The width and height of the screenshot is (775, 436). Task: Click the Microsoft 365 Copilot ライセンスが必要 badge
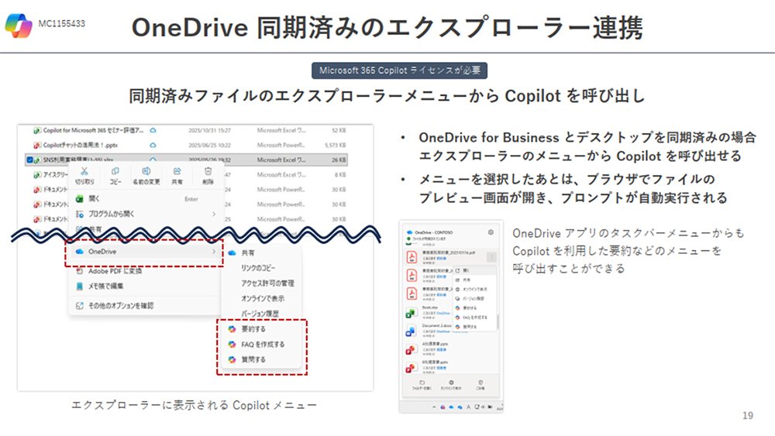[399, 70]
